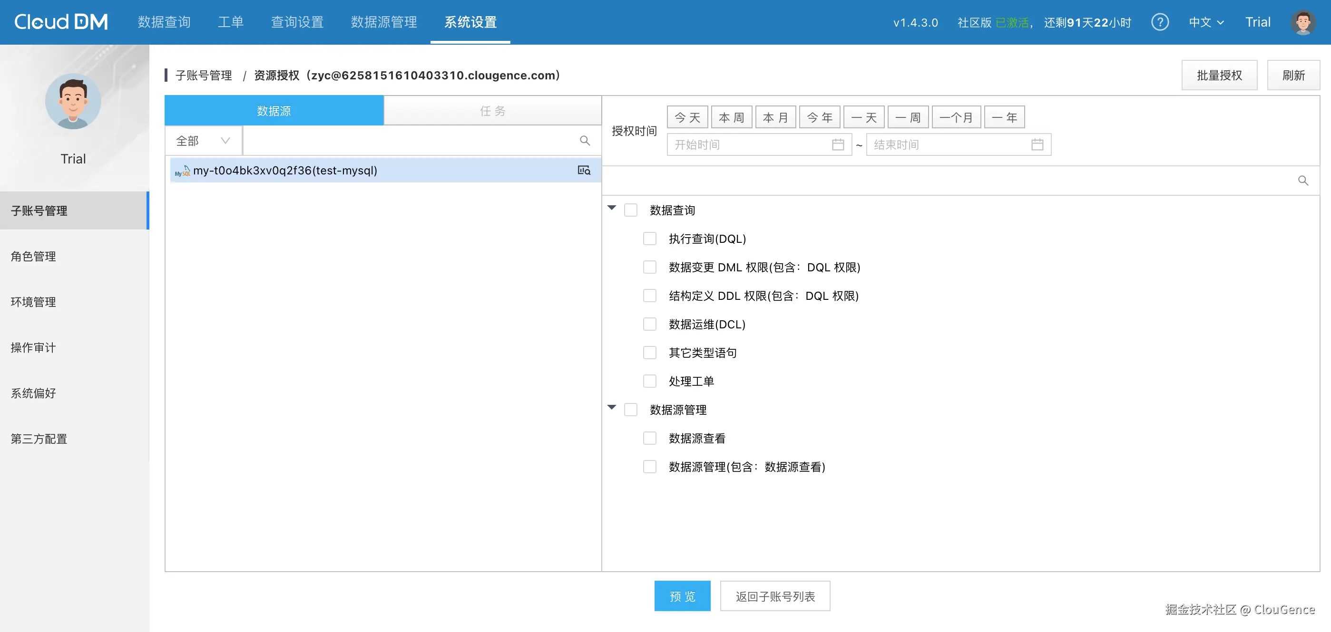Enable the 数据运维(DCL) permission checkbox
Screen dimensions: 1331x632
click(649, 324)
